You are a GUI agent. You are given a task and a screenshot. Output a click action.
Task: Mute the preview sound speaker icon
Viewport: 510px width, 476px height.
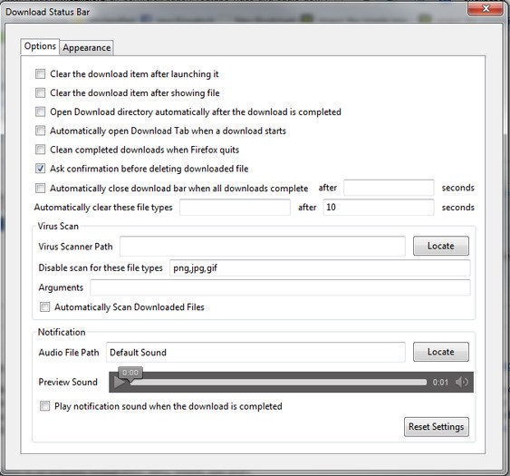tap(462, 382)
